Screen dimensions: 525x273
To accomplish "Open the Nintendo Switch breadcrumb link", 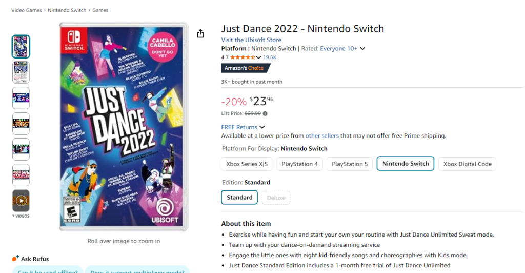I will coord(66,10).
